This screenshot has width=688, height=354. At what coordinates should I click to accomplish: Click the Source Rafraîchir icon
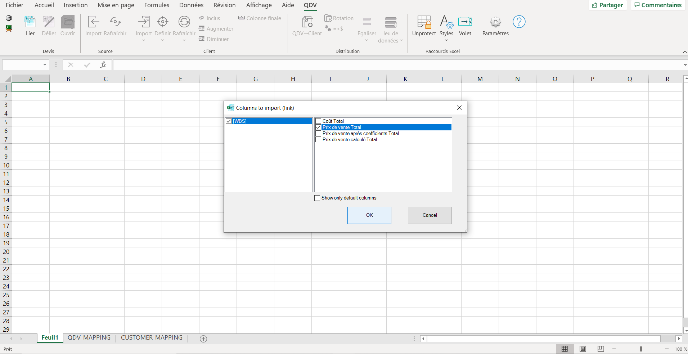[115, 22]
